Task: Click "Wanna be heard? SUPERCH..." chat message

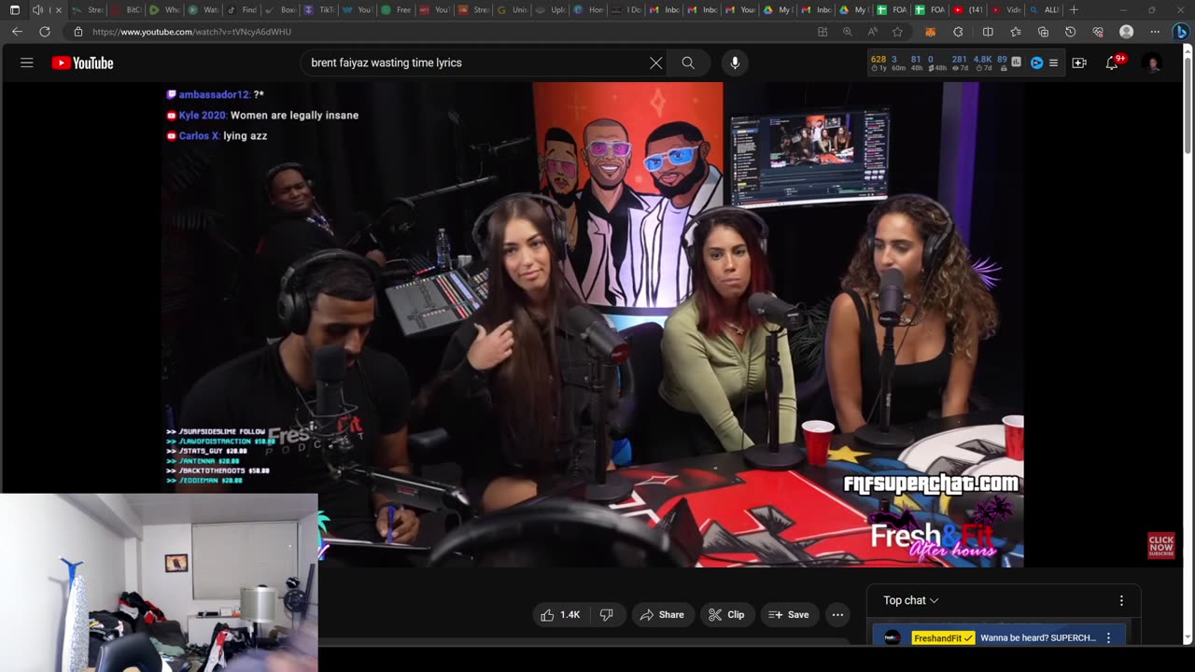Action: 1038,637
